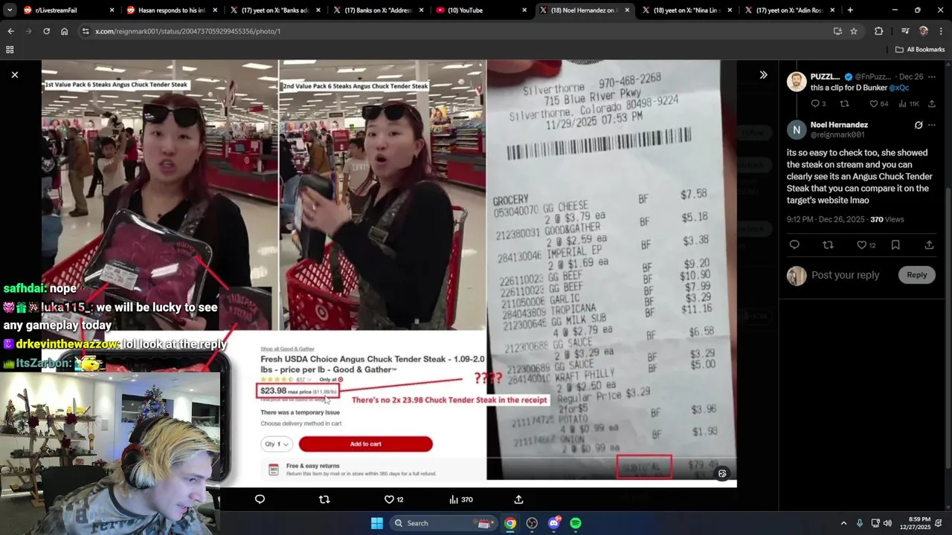The height and width of the screenshot is (535, 952).
Task: Open view analytics showing 370 below photo
Action: click(x=461, y=499)
